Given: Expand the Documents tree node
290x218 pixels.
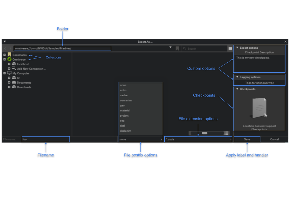Looking at the screenshot, I should pos(9,82).
